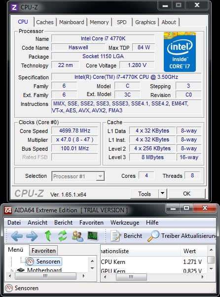Click the Sensoren gauge icon in tree

(30, 262)
